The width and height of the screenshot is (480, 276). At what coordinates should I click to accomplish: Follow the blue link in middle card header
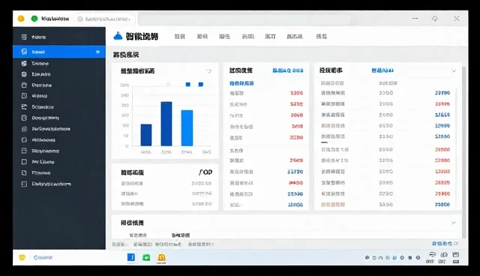pos(288,70)
